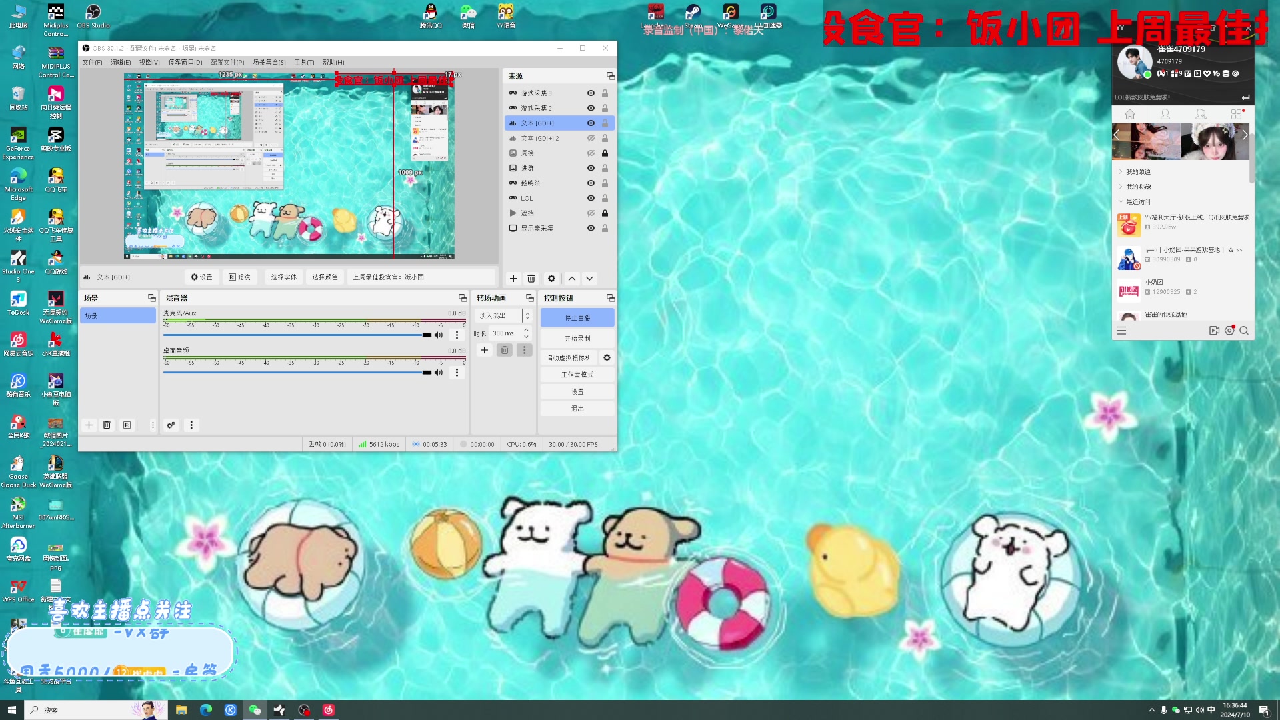The height and width of the screenshot is (720, 1280).
Task: Open advanced audio properties gears icon
Action: [171, 425]
